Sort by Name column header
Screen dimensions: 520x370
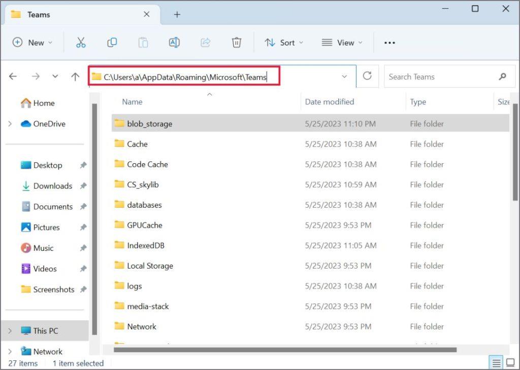pyautogui.click(x=132, y=101)
